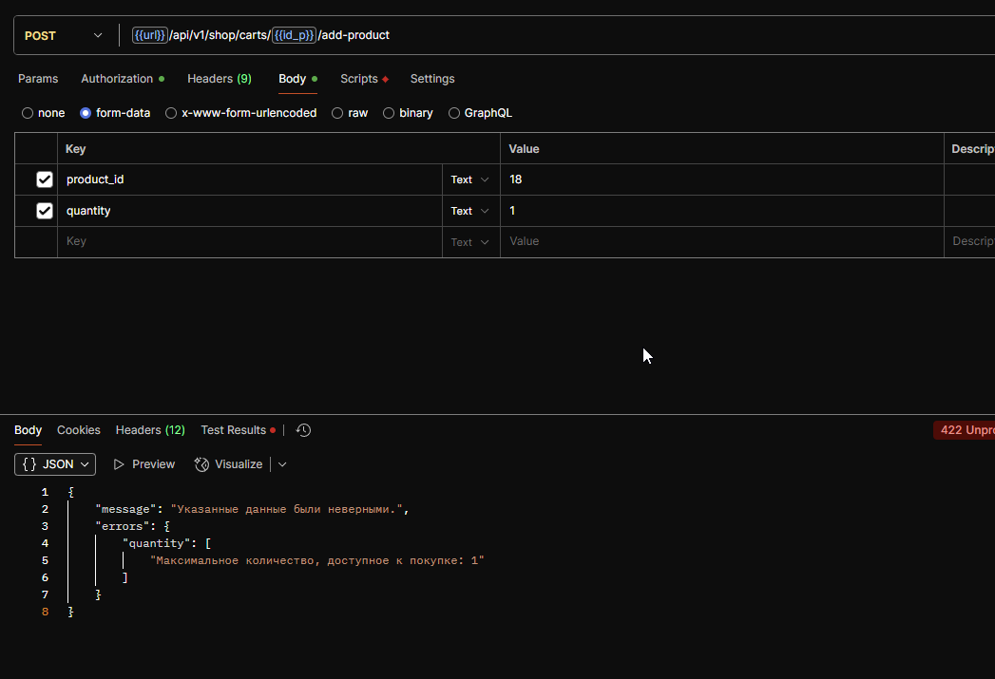This screenshot has height=679, width=995.
Task: Open the Scripts tab
Action: click(x=364, y=79)
